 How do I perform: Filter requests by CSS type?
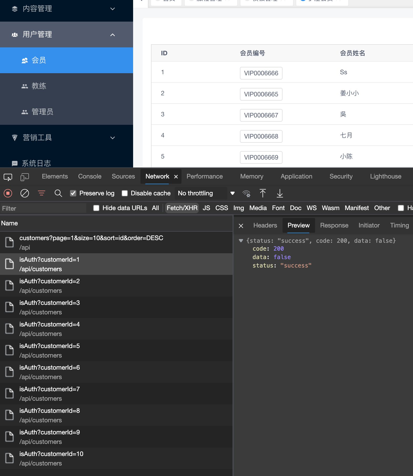(x=222, y=208)
